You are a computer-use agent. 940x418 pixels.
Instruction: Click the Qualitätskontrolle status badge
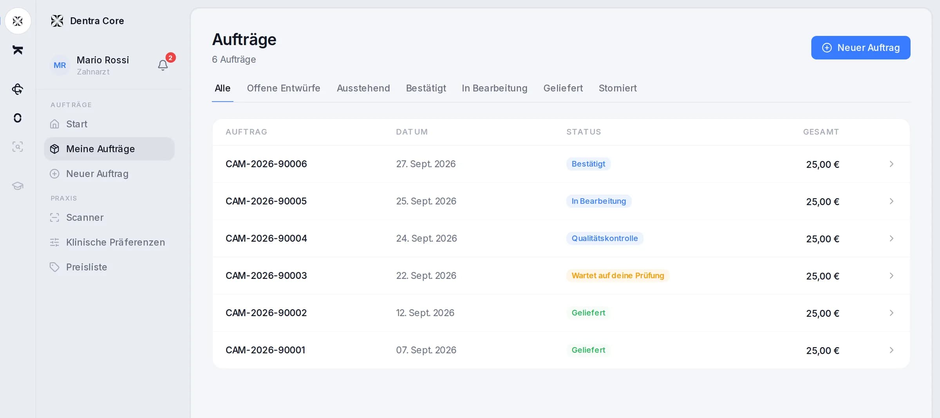coord(605,238)
